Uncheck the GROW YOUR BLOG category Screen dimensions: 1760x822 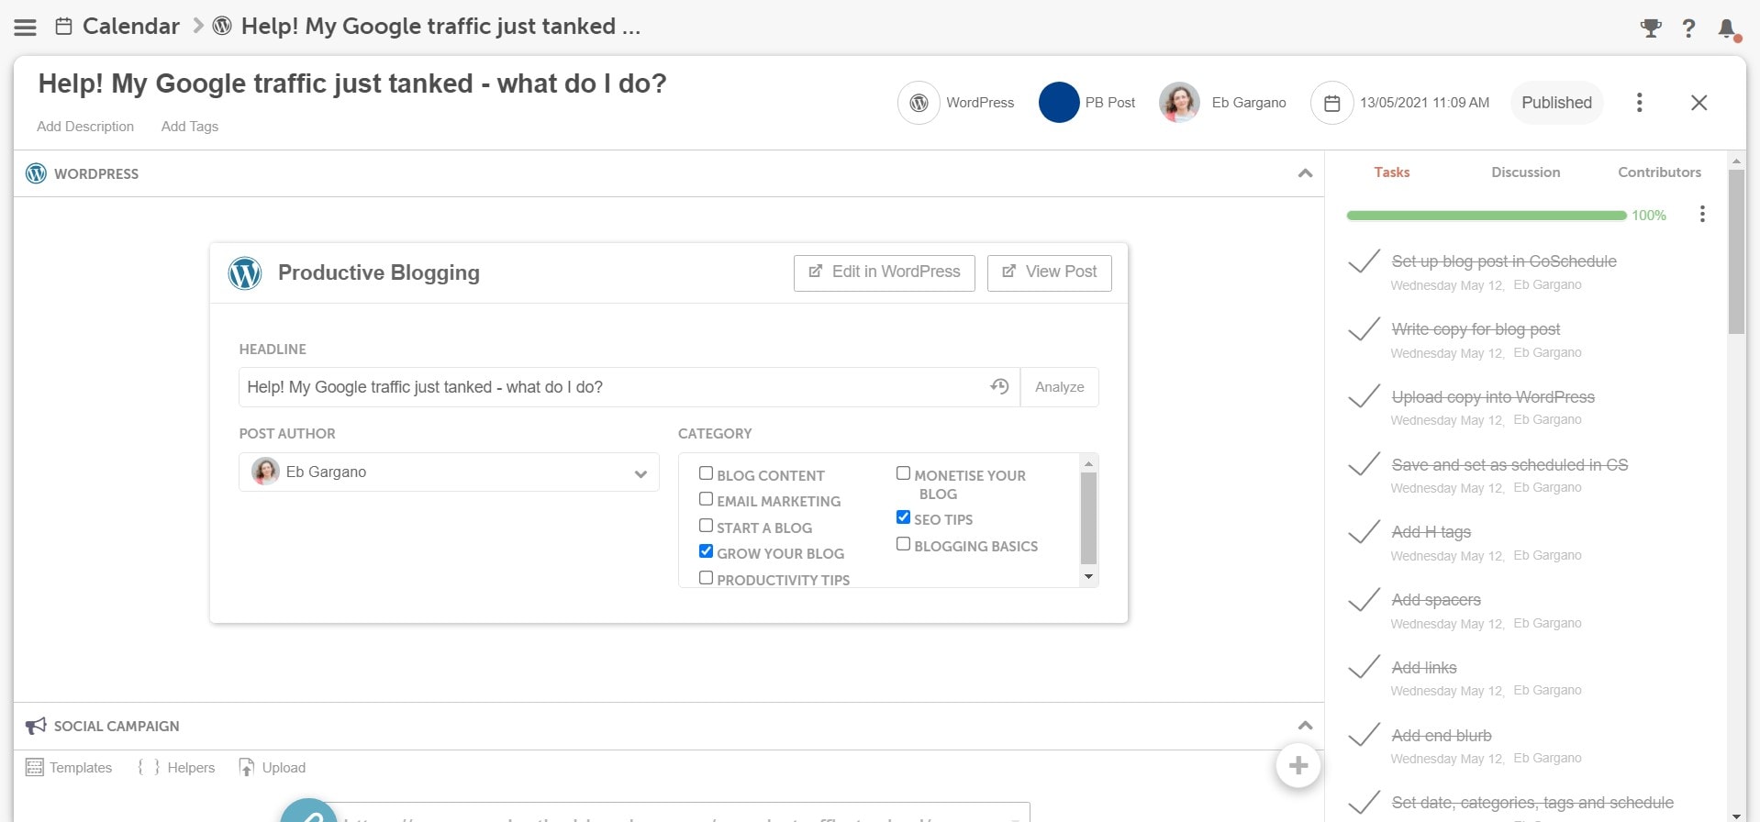click(706, 551)
